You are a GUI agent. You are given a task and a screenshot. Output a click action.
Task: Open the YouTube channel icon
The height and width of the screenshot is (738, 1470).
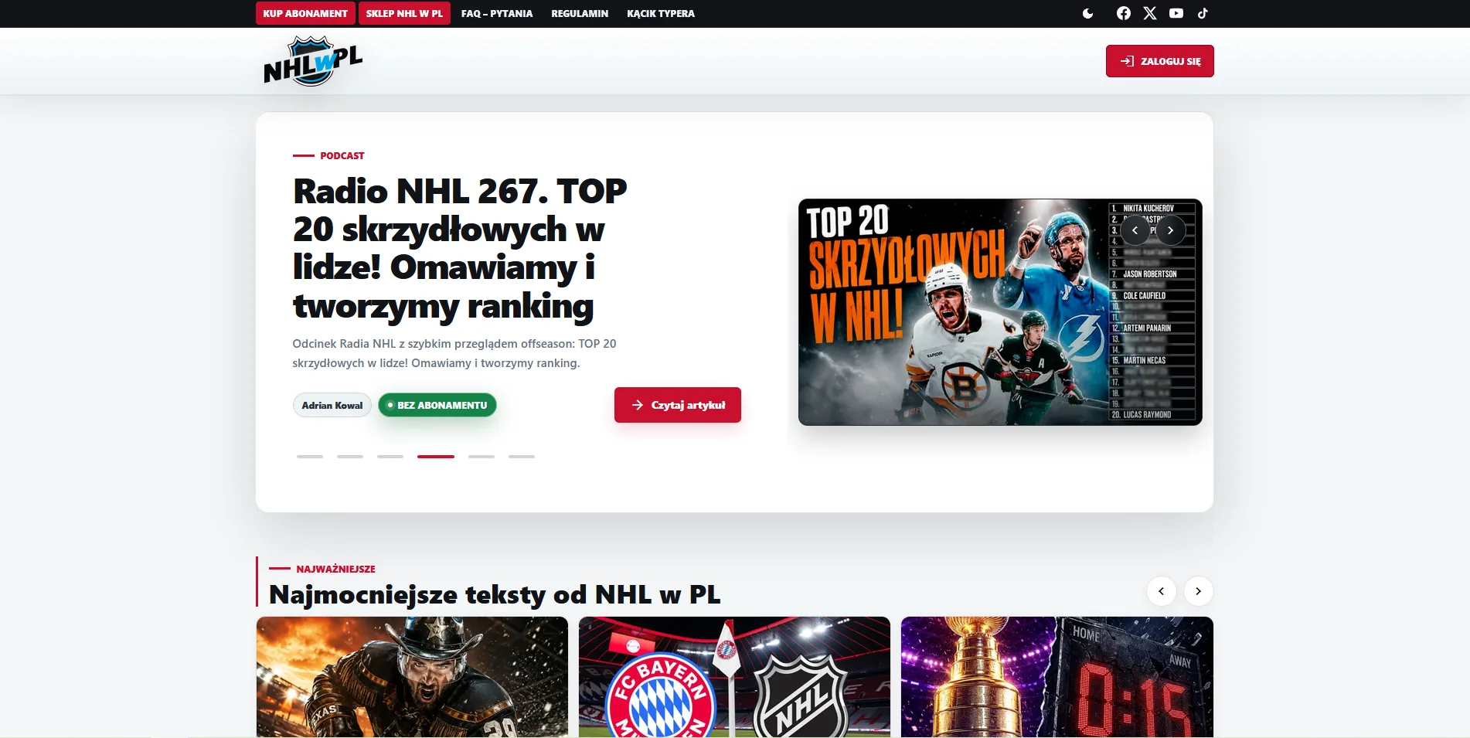click(1176, 13)
